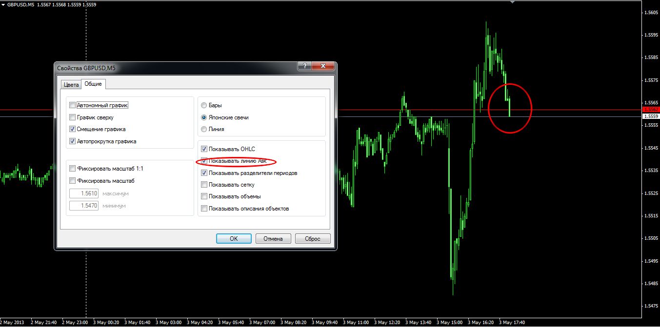Click the Отмена button
Image resolution: width=660 pixels, height=327 pixels.
(x=273, y=239)
